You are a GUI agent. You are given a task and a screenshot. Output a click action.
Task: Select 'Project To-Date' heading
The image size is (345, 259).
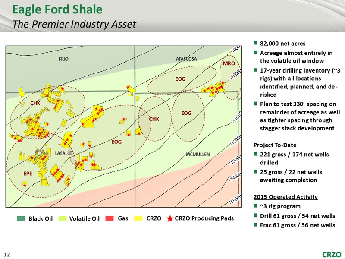click(275, 145)
